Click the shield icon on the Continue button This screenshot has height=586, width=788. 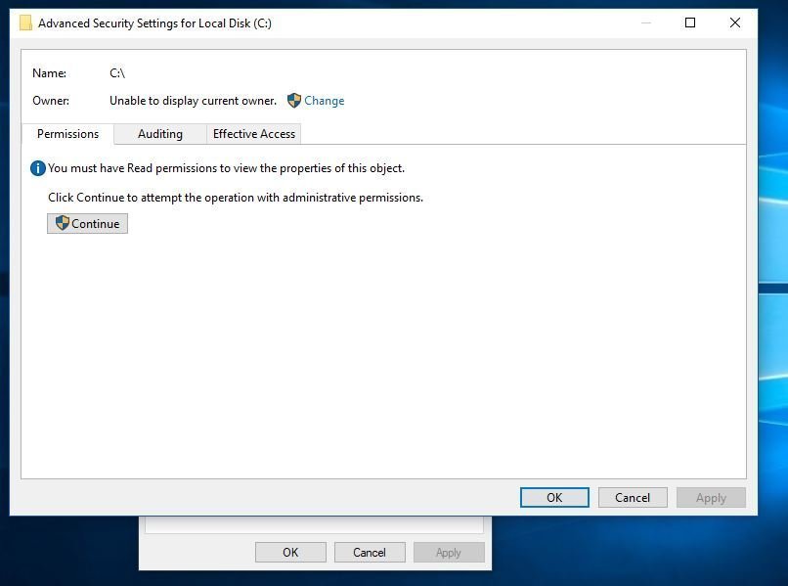pos(63,223)
